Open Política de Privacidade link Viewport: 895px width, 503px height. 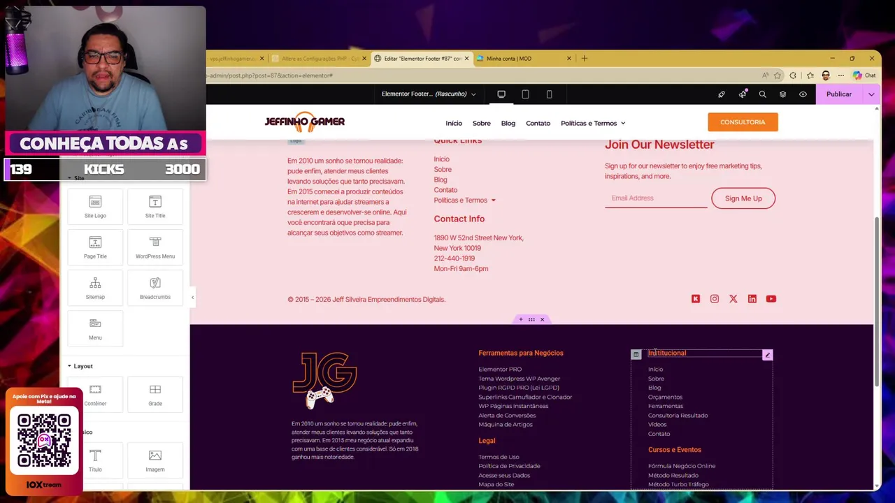(x=509, y=466)
